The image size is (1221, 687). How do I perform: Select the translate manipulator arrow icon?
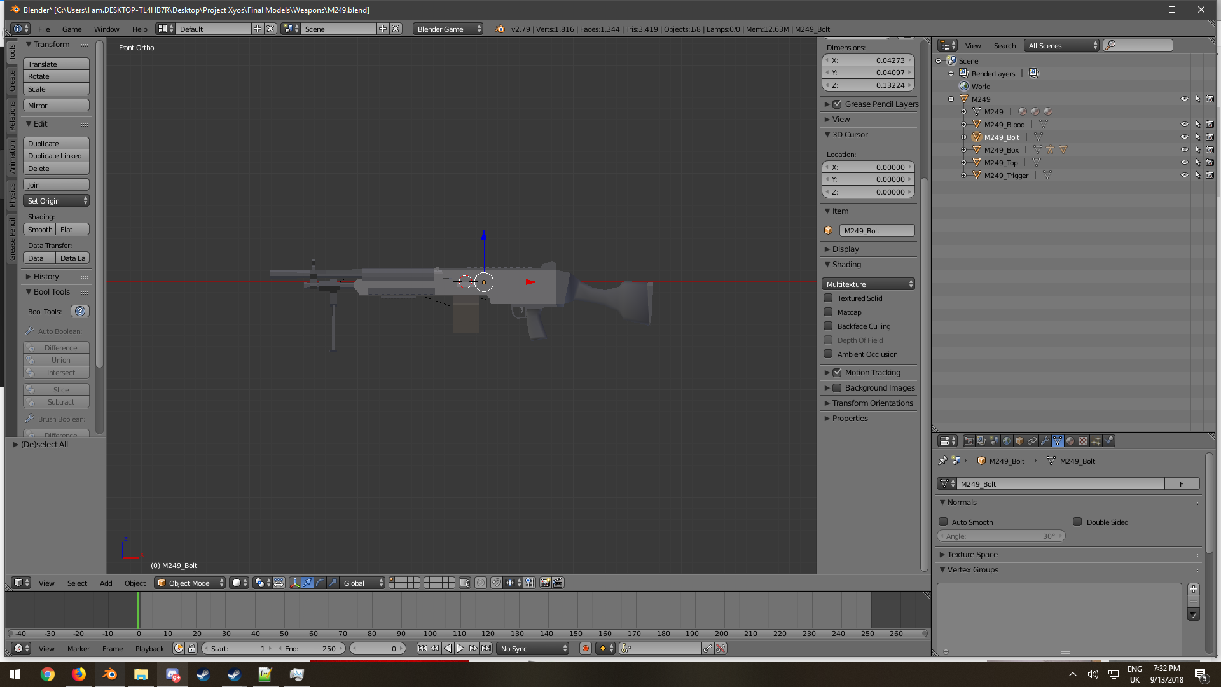tap(307, 583)
